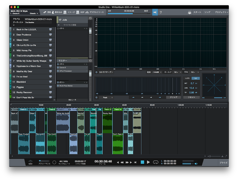
Task: Select the 'Rocky Raccoon' track row
Action: [32, 92]
